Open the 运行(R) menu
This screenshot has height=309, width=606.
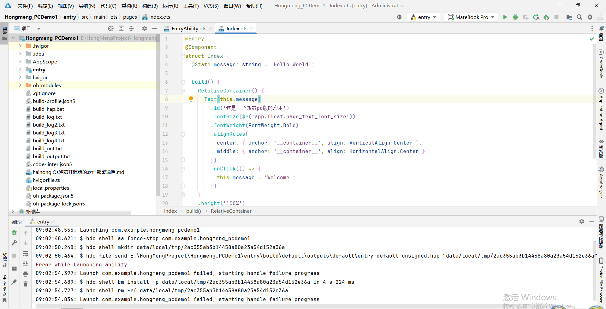pyautogui.click(x=170, y=6)
